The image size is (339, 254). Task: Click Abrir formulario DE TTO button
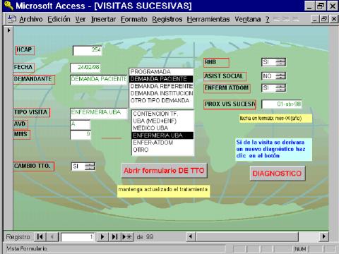point(164,171)
